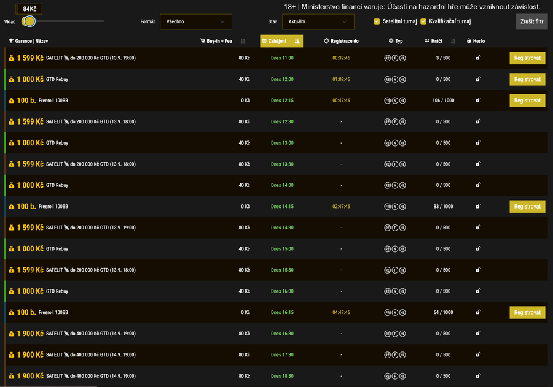Screen dimensions: 553x387
Task: Click the Freeroll 100BB name in Dnes 16:15 row
Action: point(53,312)
